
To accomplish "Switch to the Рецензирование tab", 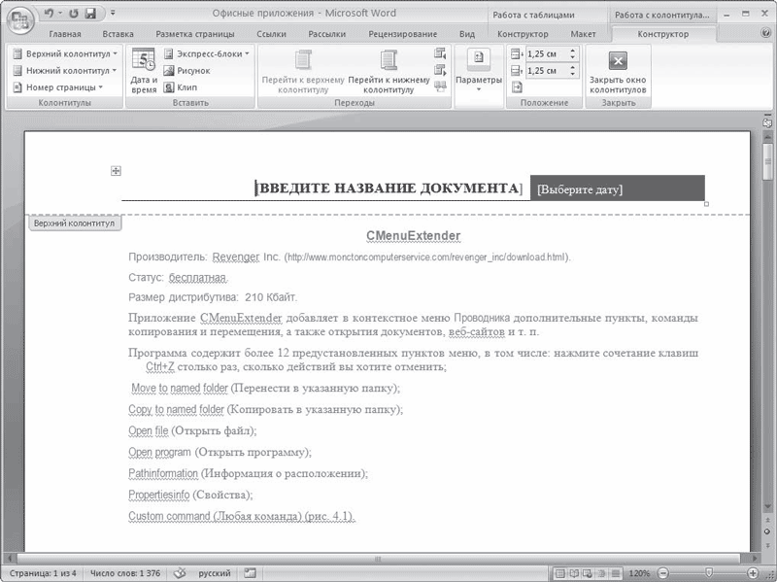I will click(x=402, y=34).
